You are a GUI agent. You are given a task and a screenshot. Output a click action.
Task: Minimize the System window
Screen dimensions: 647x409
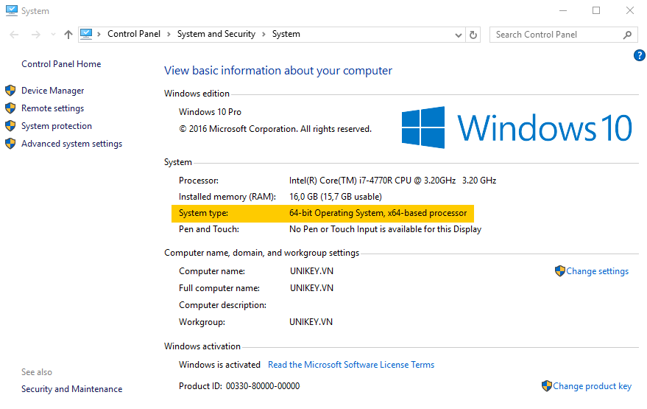(563, 11)
